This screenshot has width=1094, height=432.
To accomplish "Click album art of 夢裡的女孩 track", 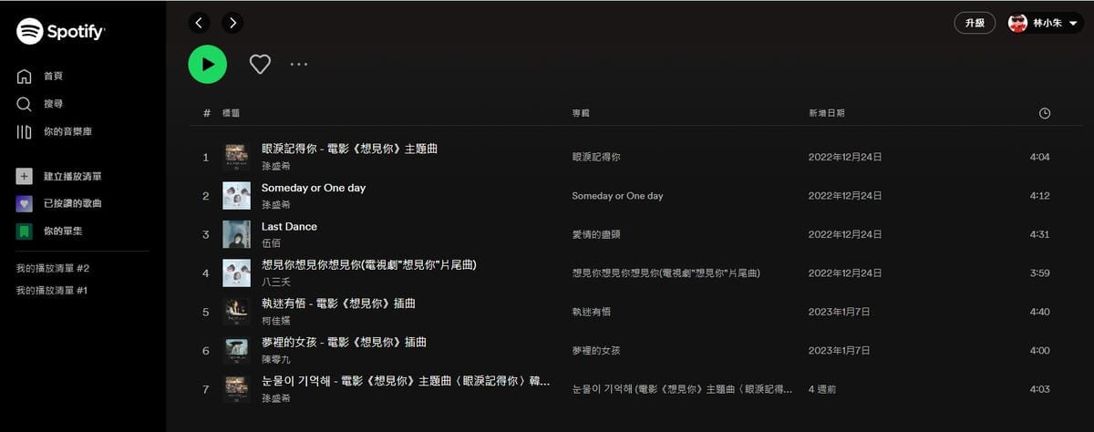I will [x=236, y=350].
